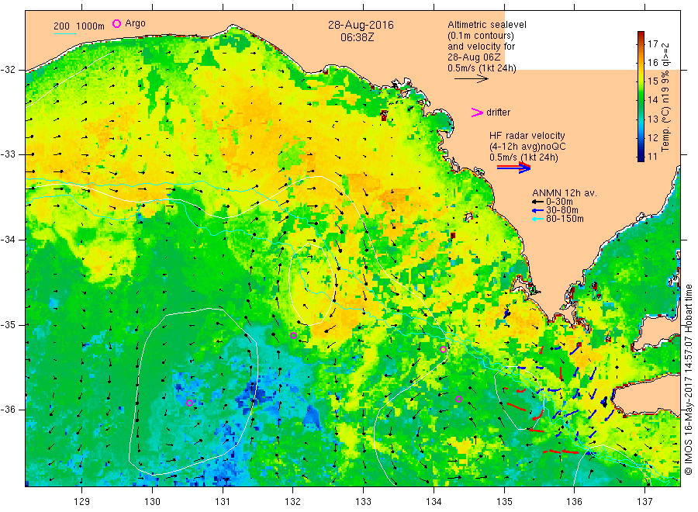The height and width of the screenshot is (512, 698).
Task: Click the '28-Aug 06Z' velocity date text
Action: pos(474,57)
